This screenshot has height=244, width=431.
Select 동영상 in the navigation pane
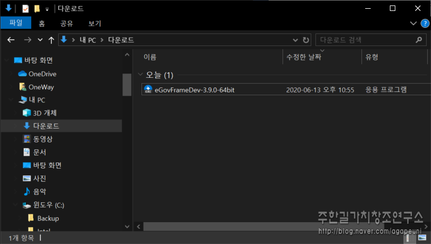pyautogui.click(x=43, y=139)
